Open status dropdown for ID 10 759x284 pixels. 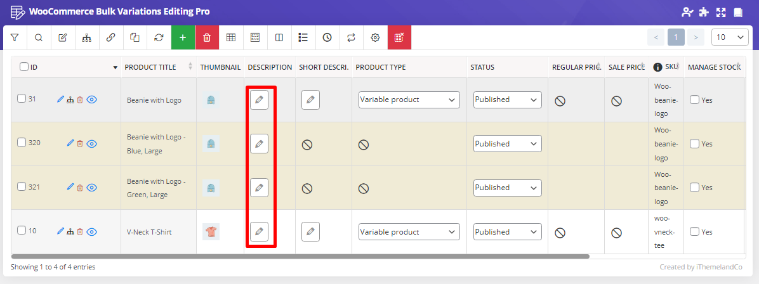pyautogui.click(x=507, y=232)
